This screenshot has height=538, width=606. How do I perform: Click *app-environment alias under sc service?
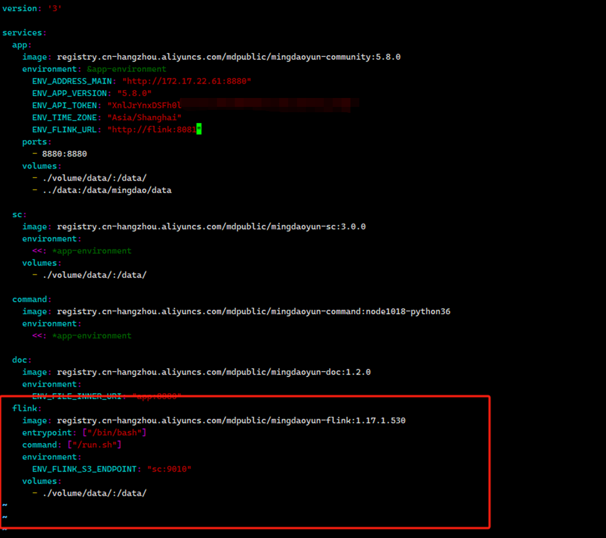pos(91,251)
